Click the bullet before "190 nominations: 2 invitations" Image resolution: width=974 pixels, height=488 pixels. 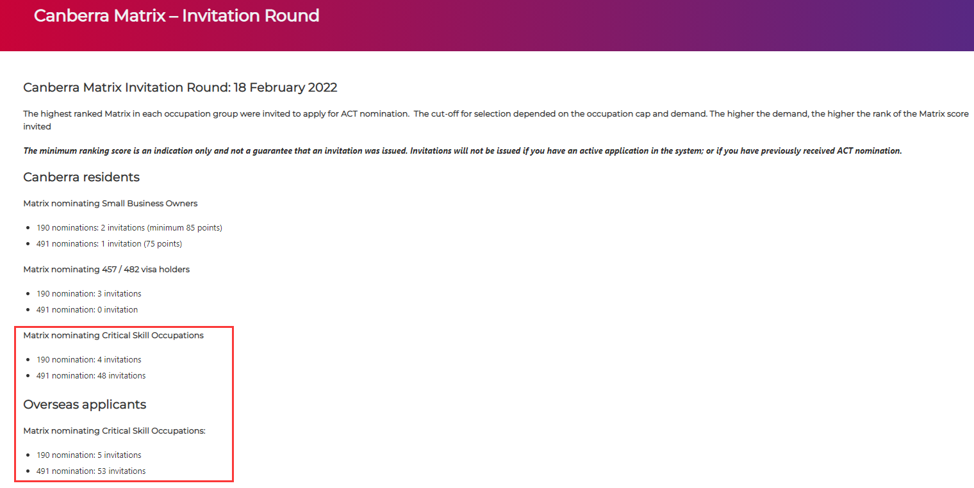[x=29, y=228]
